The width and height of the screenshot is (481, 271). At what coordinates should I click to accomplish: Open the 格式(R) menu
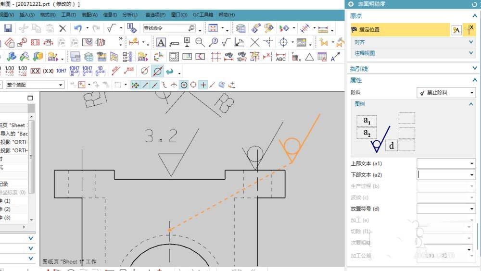(x=48, y=15)
